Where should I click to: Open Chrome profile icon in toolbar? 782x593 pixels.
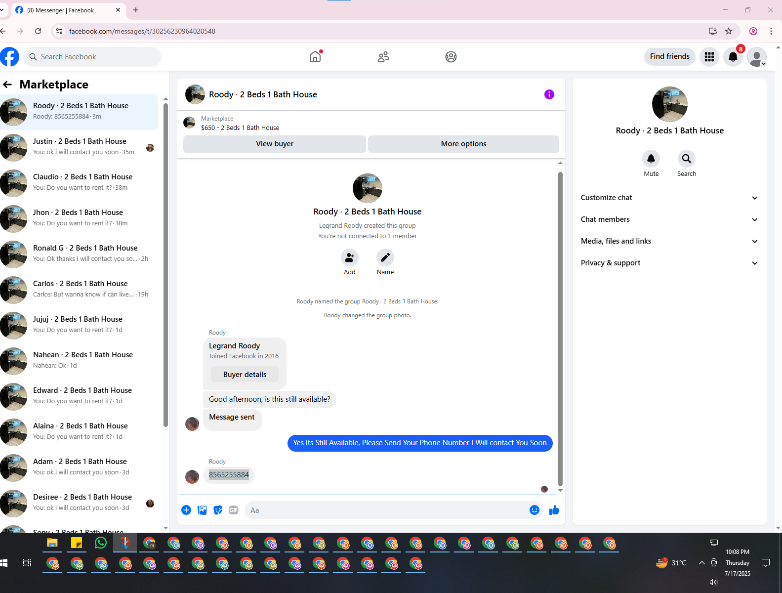coord(753,31)
